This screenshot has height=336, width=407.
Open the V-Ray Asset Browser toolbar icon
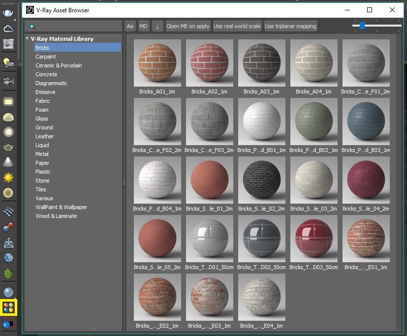8,308
